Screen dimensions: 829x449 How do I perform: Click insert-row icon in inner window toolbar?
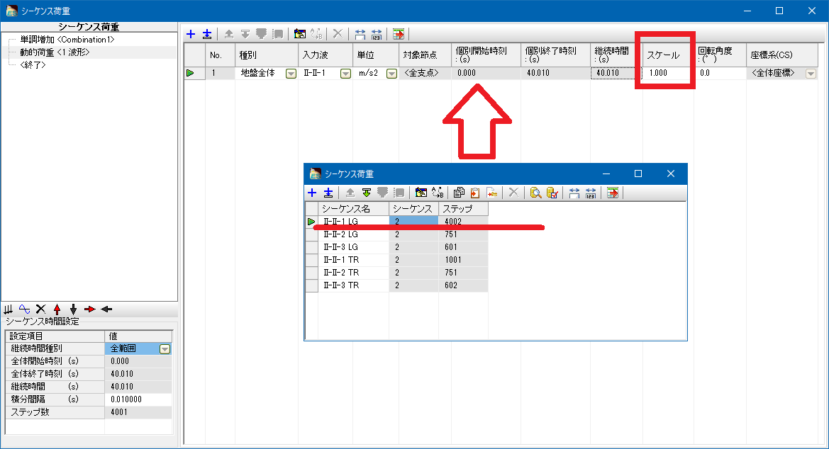coord(328,193)
